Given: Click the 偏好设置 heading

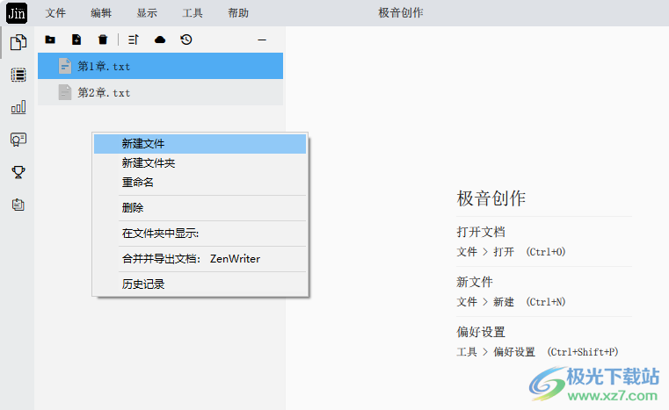Looking at the screenshot, I should pos(481,332).
